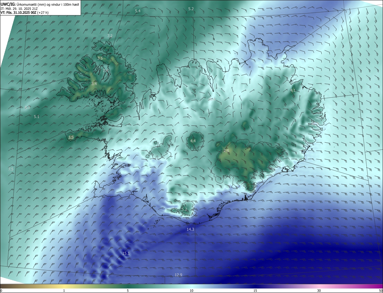Click the 5.4 precipitation value label
The height and width of the screenshot is (293, 383).
coord(138,11)
